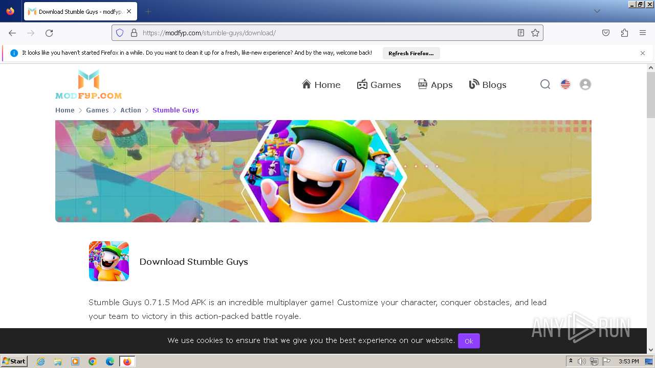Click the address bar URL field

[327, 33]
